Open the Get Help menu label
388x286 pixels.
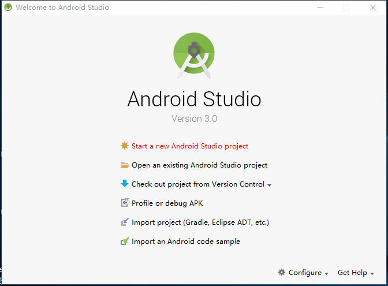pos(352,273)
